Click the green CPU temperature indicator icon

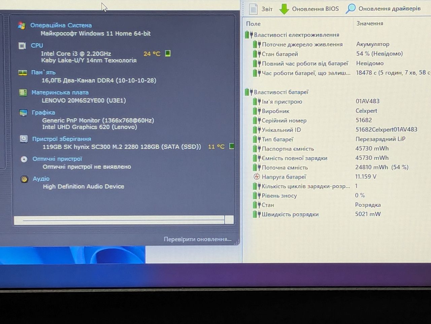pyautogui.click(x=168, y=53)
